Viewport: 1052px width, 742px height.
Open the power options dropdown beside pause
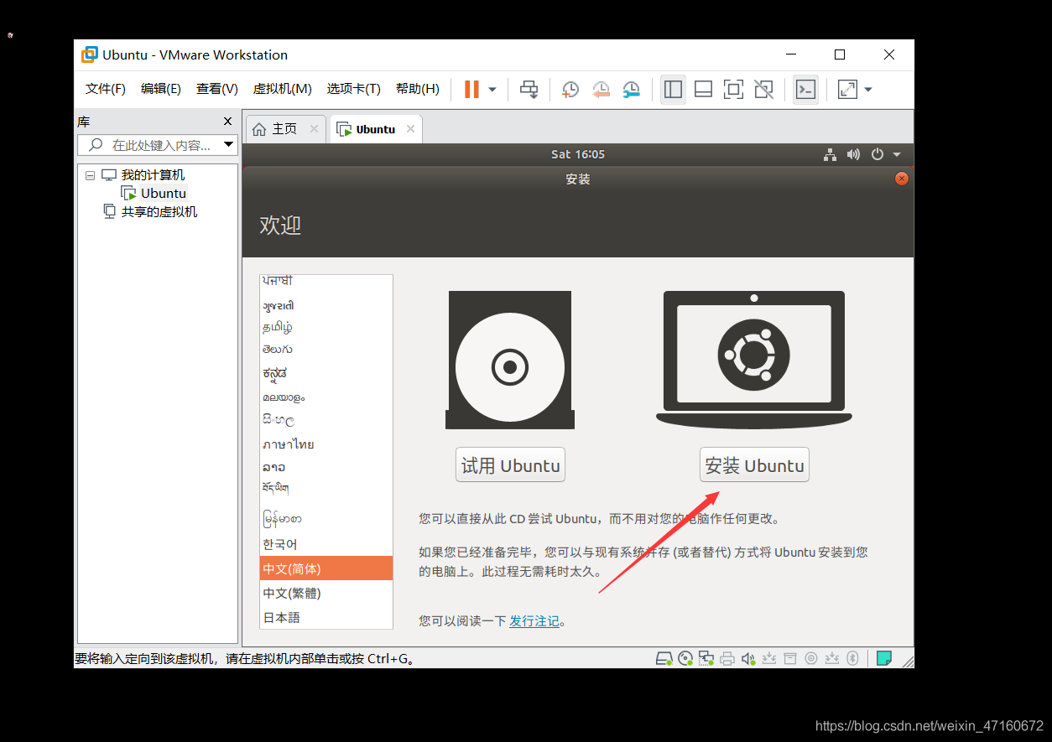(x=492, y=89)
